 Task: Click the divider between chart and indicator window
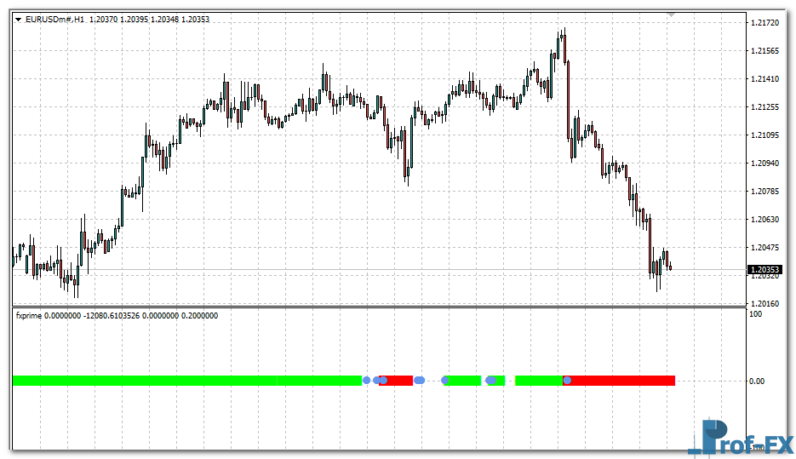pos(375,307)
